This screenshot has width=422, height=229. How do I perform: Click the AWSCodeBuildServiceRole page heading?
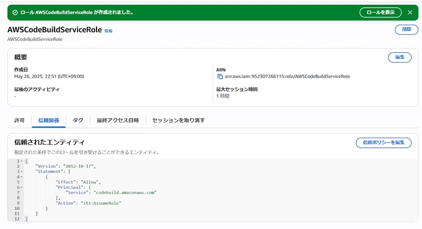click(x=55, y=30)
